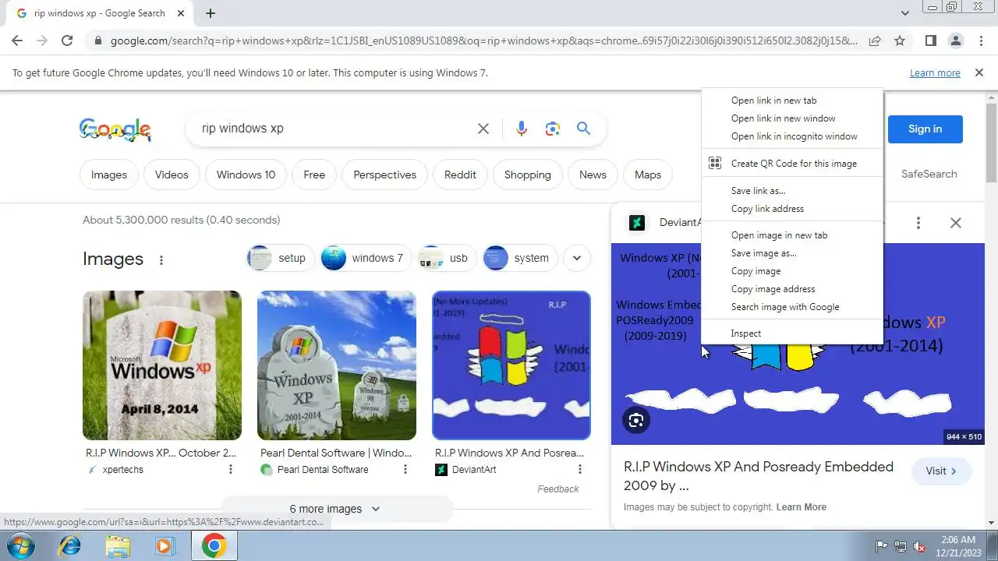
Task: Open the Pearl Dental Software tombstone thumbnail
Action: pos(337,365)
